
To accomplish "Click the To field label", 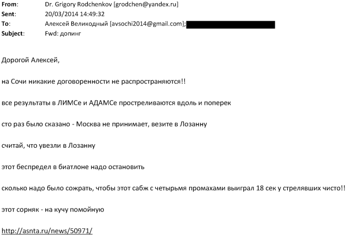I will (6, 24).
